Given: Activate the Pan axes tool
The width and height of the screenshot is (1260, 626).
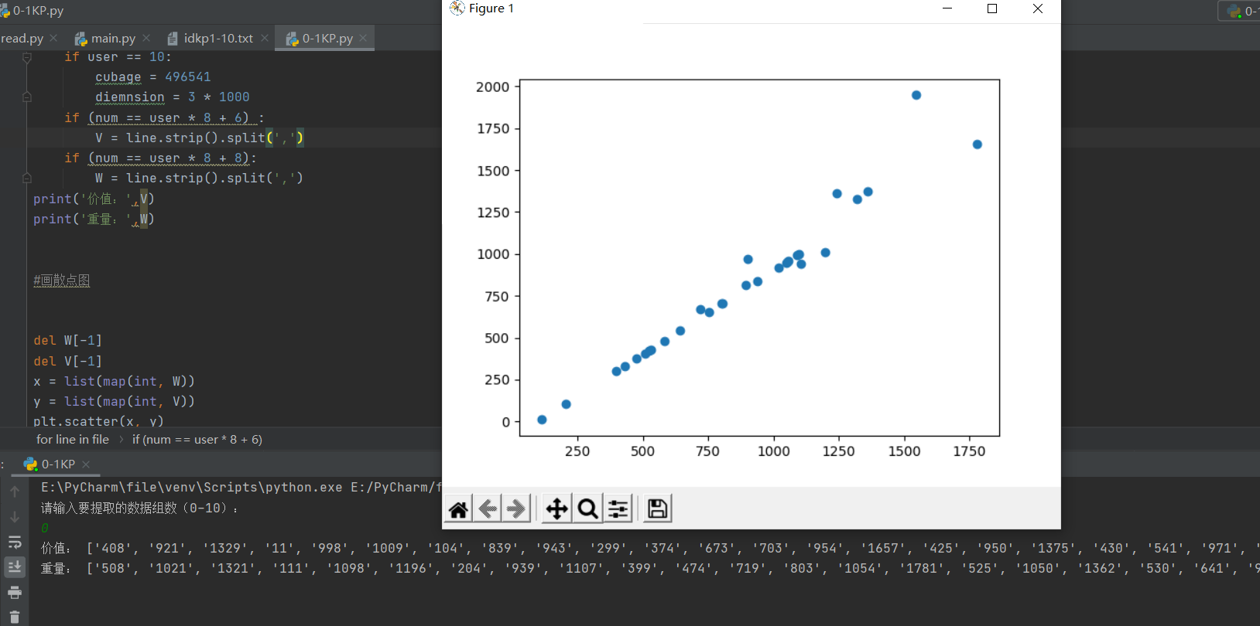Looking at the screenshot, I should click(557, 509).
